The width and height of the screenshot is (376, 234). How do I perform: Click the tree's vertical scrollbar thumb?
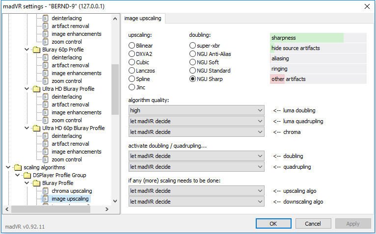coord(115,89)
